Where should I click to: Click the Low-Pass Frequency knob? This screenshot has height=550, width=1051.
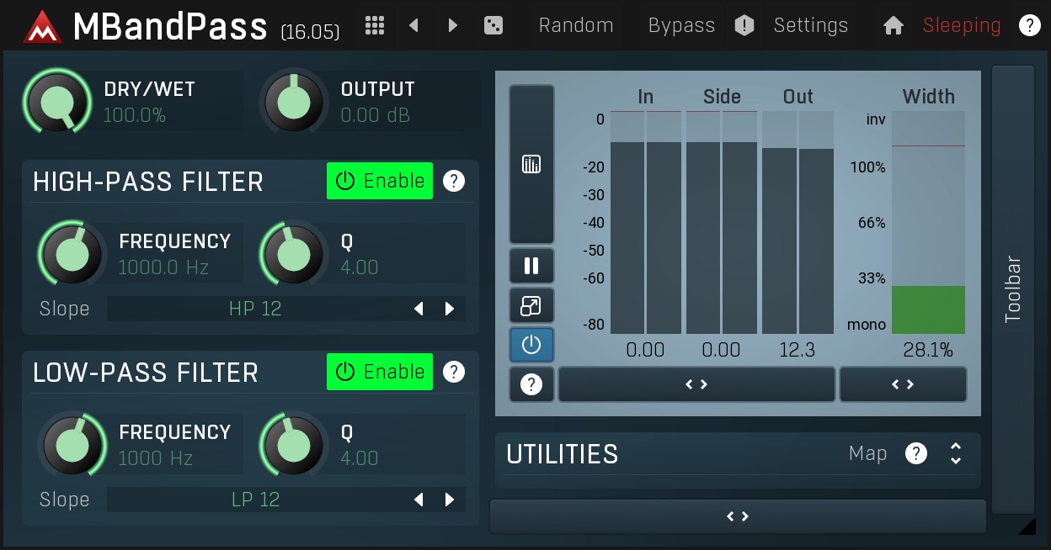click(x=72, y=445)
